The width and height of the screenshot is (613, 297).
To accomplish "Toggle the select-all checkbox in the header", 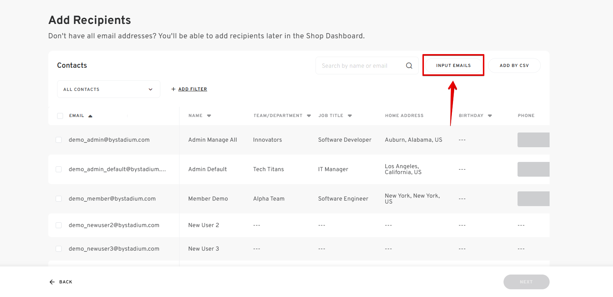I will click(x=60, y=116).
